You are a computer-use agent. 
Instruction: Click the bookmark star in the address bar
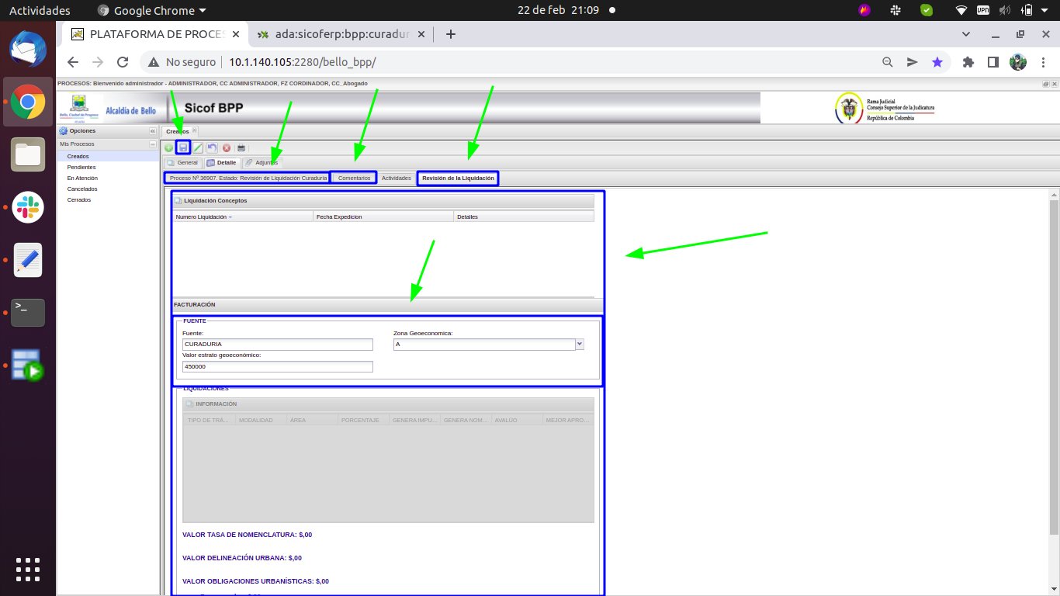point(937,62)
